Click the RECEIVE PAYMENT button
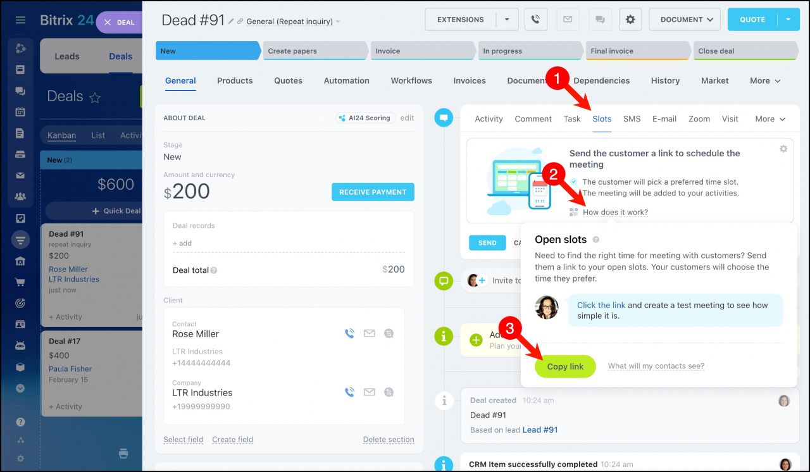This screenshot has height=472, width=810. (373, 192)
